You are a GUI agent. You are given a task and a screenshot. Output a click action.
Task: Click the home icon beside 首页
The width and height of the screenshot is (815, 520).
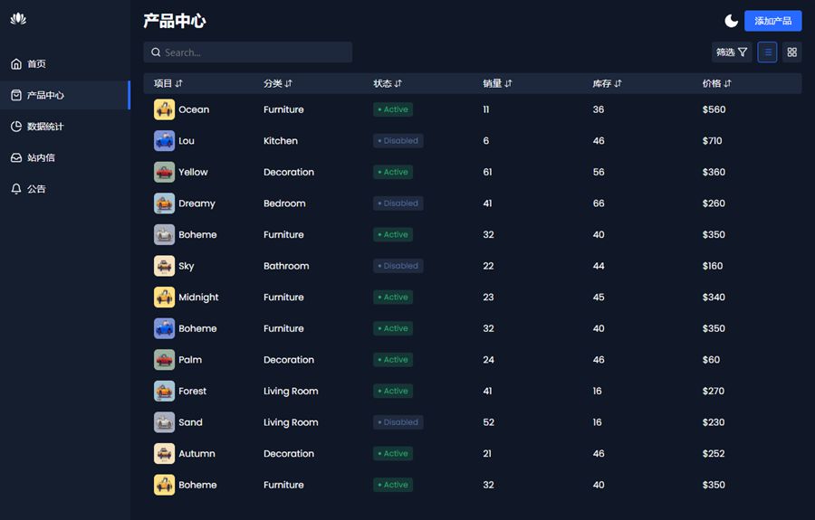(x=16, y=64)
